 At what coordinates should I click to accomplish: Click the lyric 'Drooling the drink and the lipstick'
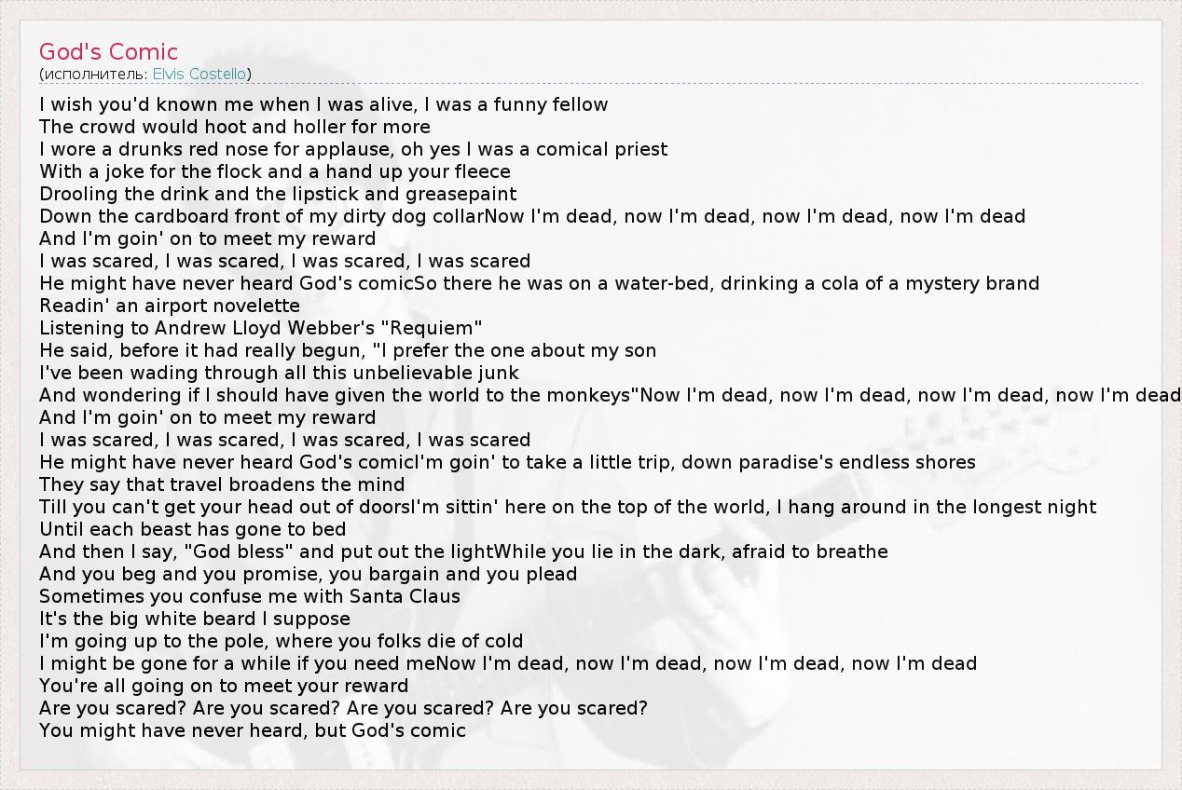click(278, 194)
